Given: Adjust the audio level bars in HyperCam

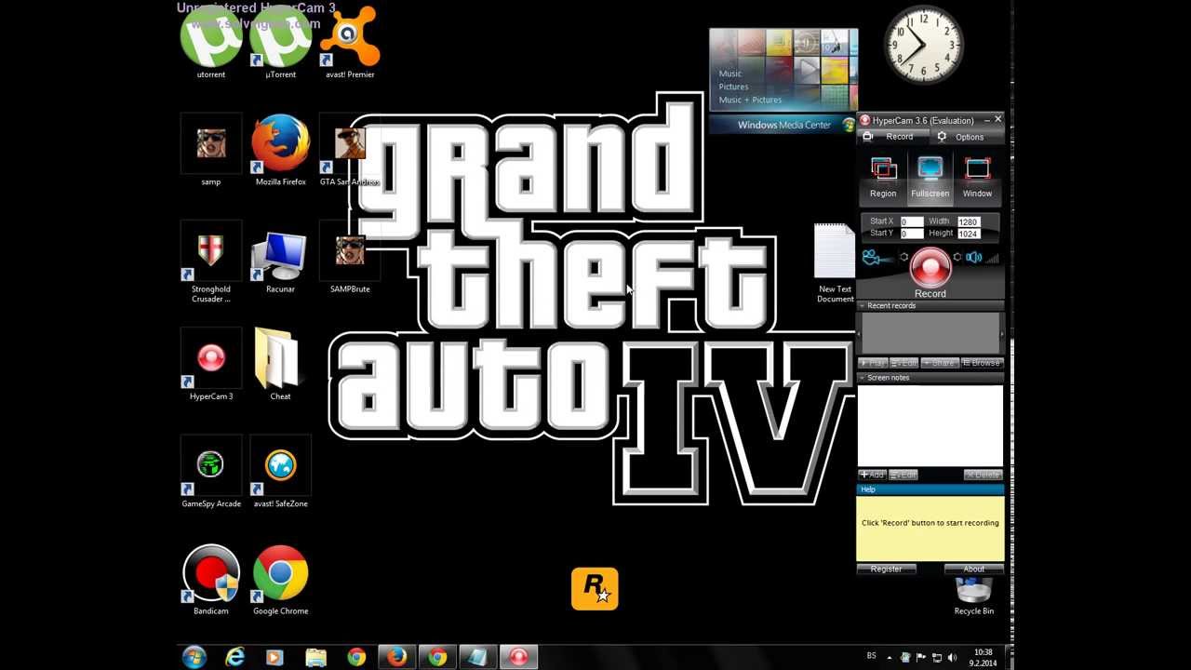Looking at the screenshot, I should point(992,258).
